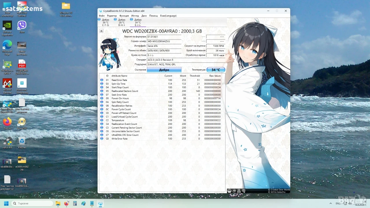Open Microsoft Edge desktop icon
370x208 pixels.
[7, 48]
